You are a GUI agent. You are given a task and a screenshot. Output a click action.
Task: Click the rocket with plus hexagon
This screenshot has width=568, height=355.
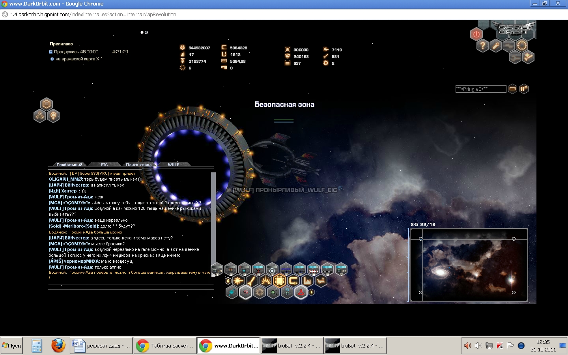point(529,57)
